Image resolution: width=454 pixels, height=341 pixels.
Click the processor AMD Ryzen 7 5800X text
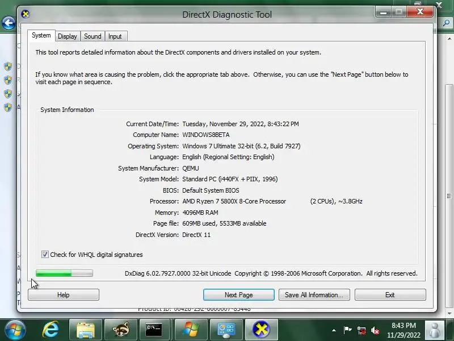pos(234,201)
